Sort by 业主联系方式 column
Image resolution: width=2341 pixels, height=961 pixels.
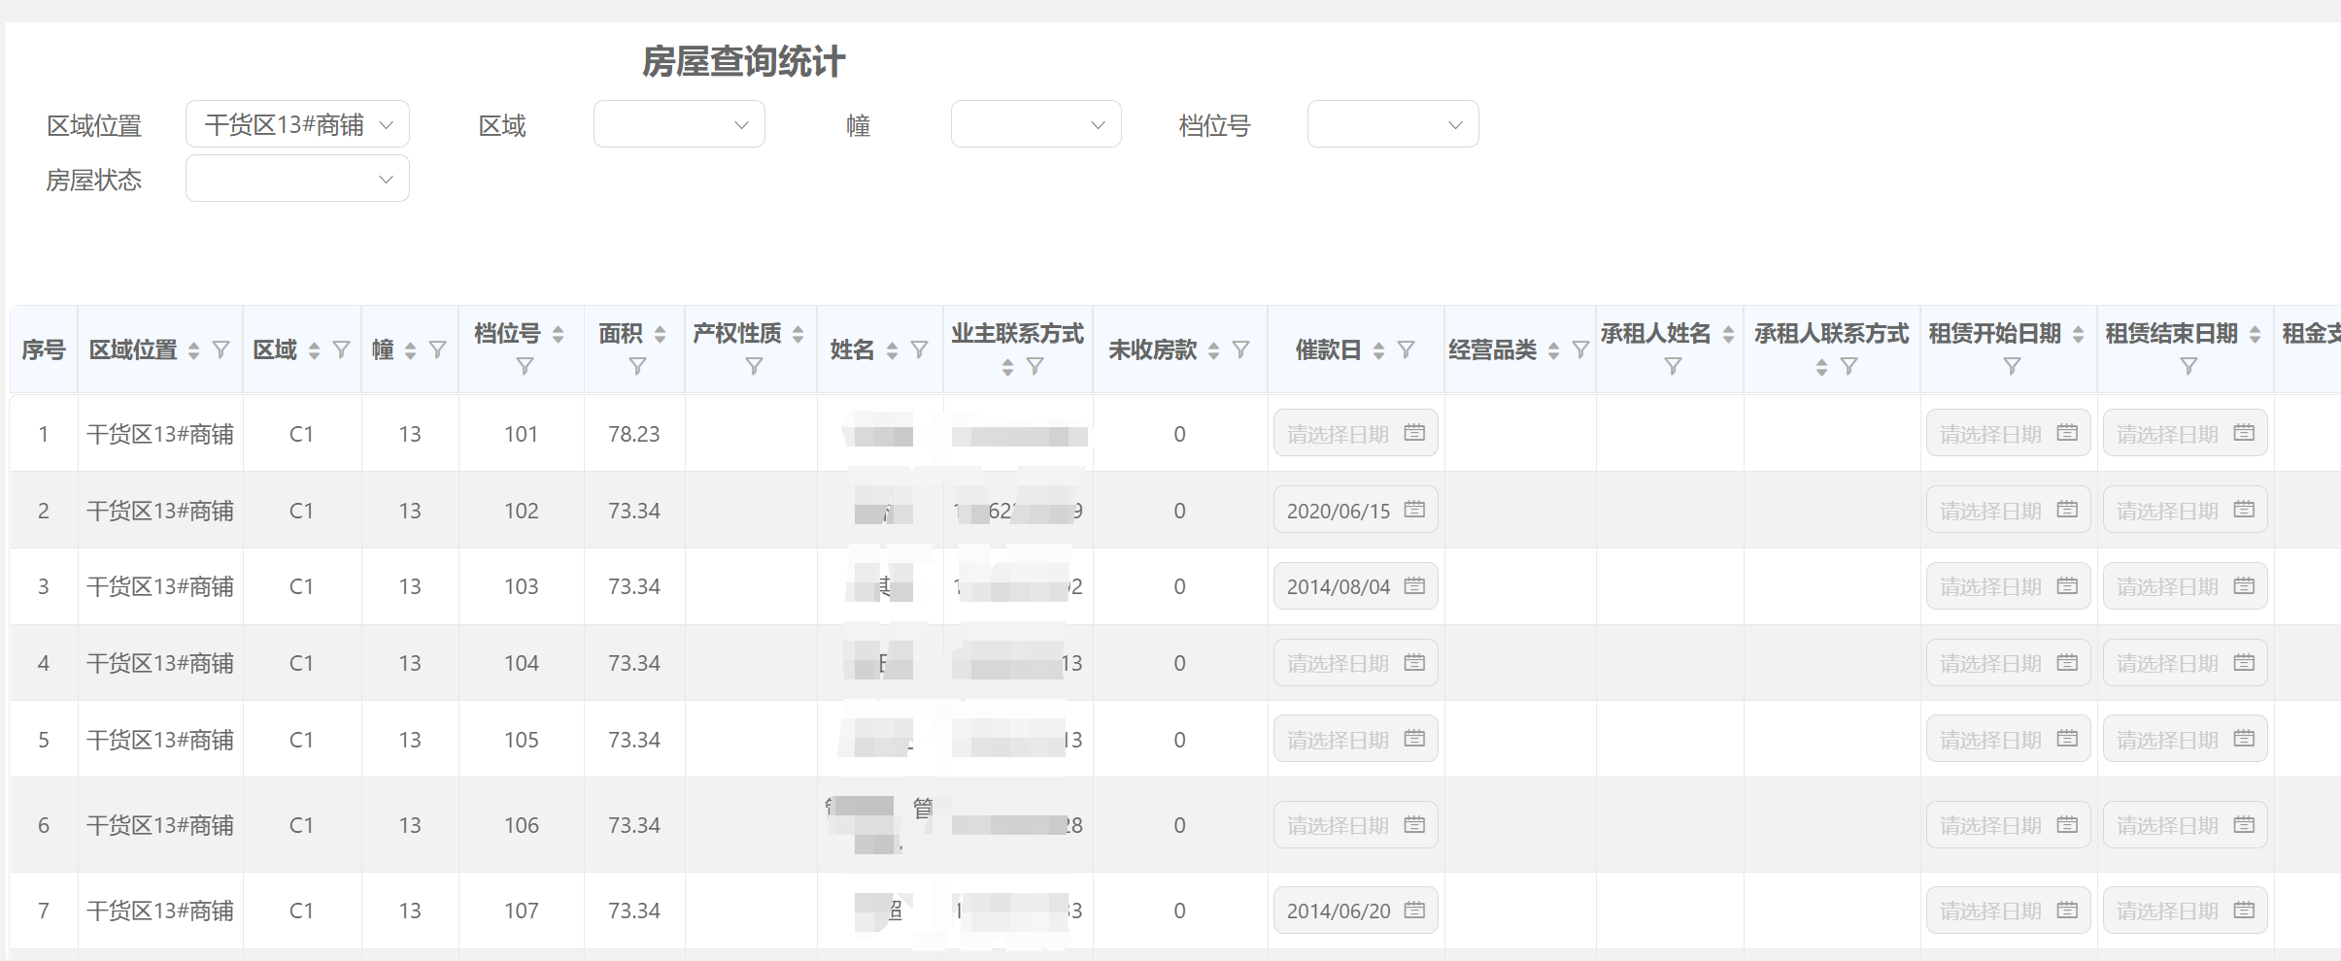click(x=1007, y=367)
